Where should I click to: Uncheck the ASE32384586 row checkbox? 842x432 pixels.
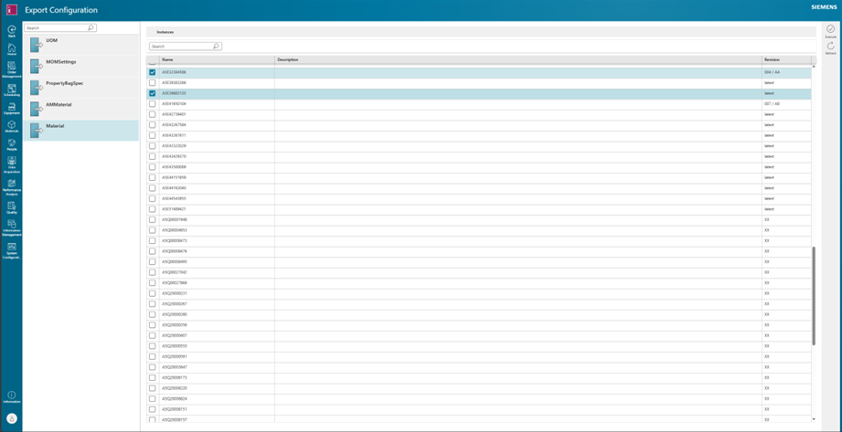pos(153,72)
